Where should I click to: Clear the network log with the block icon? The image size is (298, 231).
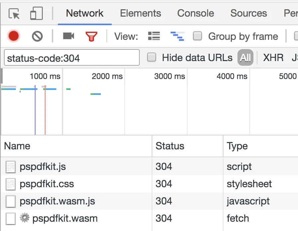(x=37, y=36)
